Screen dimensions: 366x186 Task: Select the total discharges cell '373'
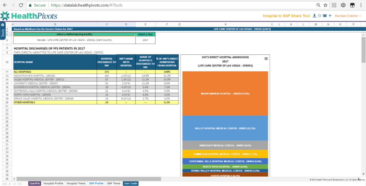107,72
